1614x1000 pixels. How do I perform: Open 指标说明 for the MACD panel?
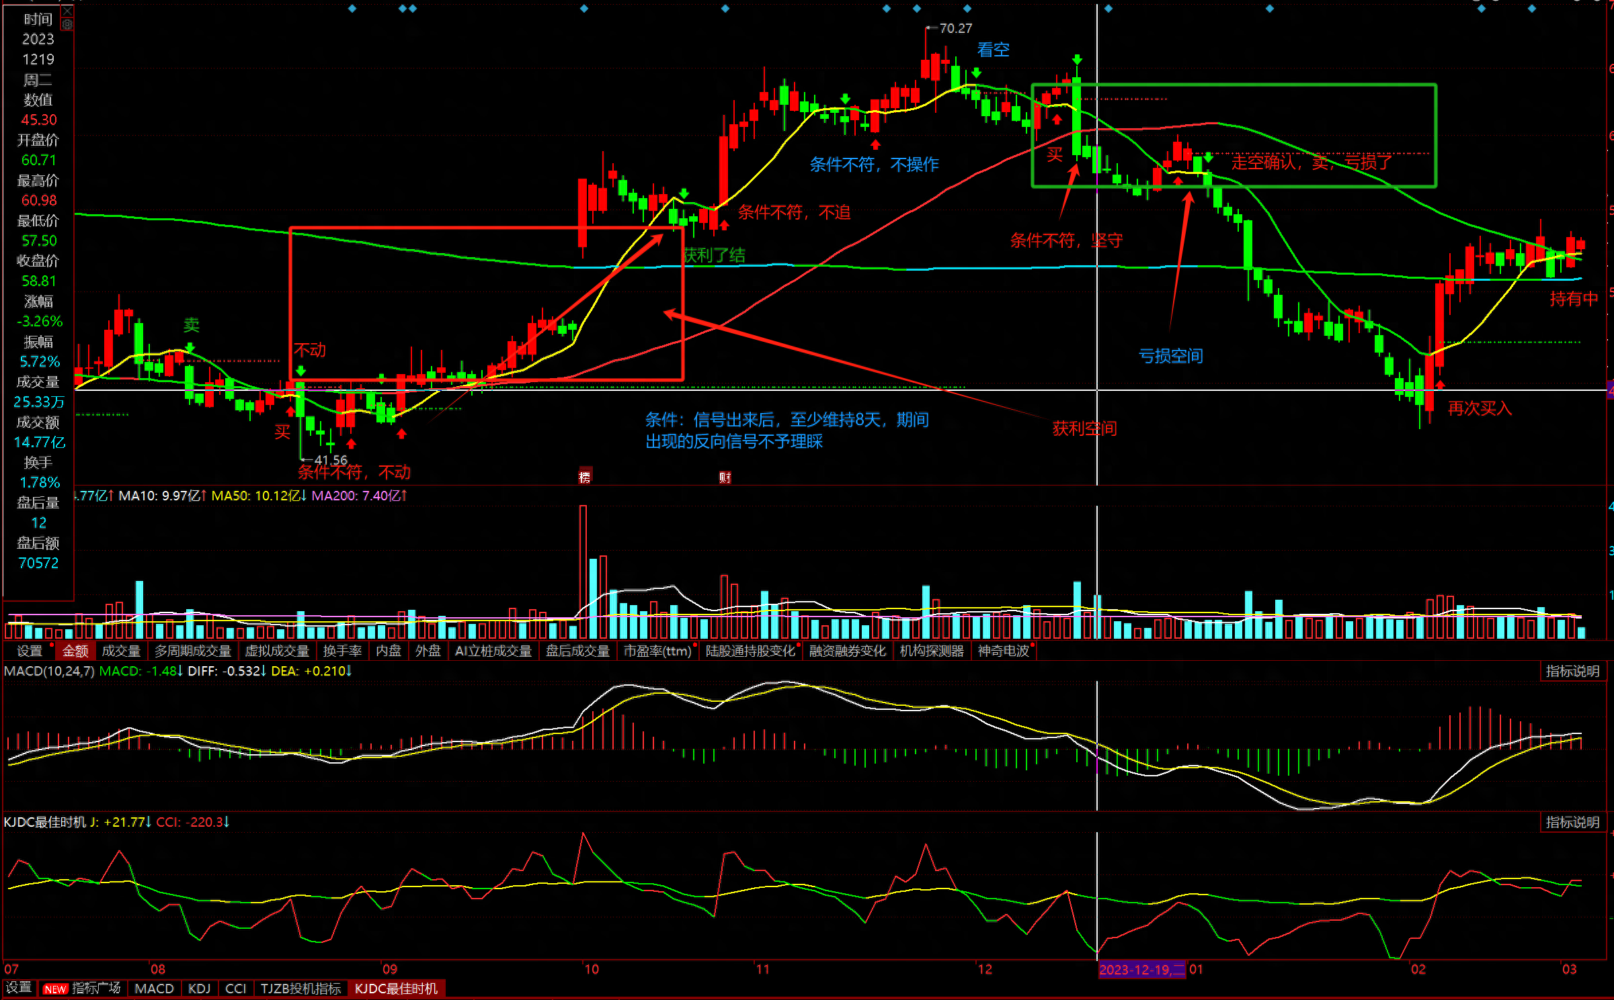[1572, 671]
